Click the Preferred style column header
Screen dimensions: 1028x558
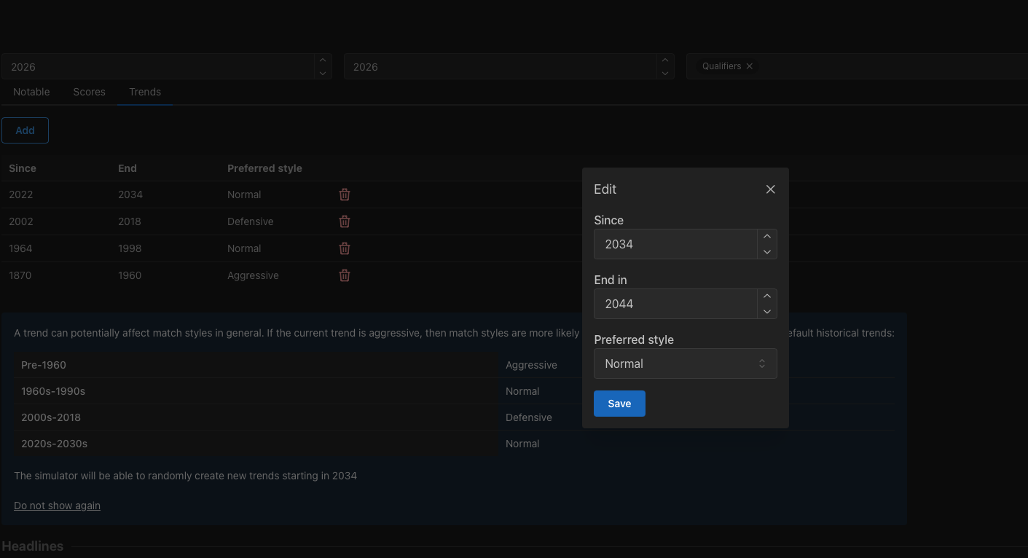[x=264, y=168]
